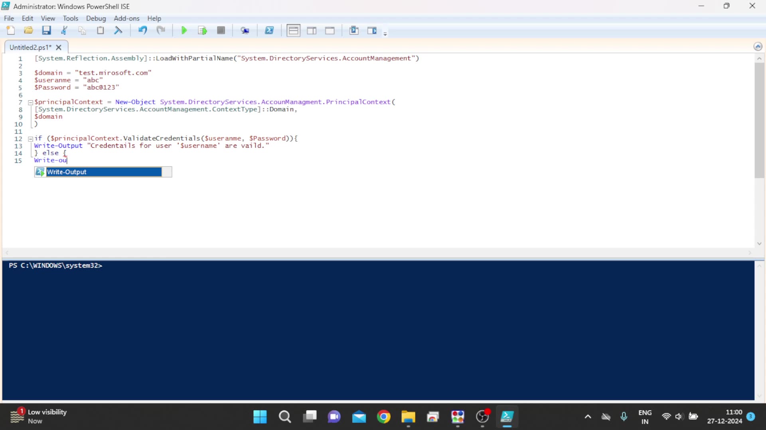Click the Save script floppy icon
The width and height of the screenshot is (766, 430).
[x=47, y=31]
